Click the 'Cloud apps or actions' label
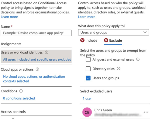 17,69
